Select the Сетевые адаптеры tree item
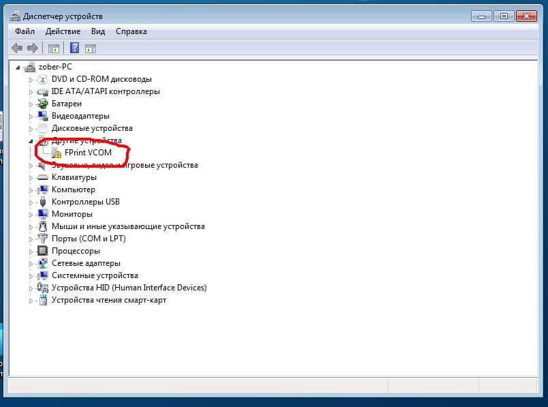 [86, 263]
